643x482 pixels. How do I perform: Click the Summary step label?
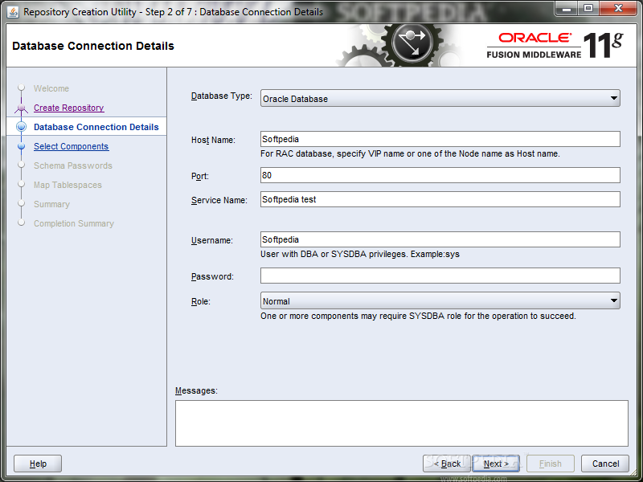[x=51, y=204]
